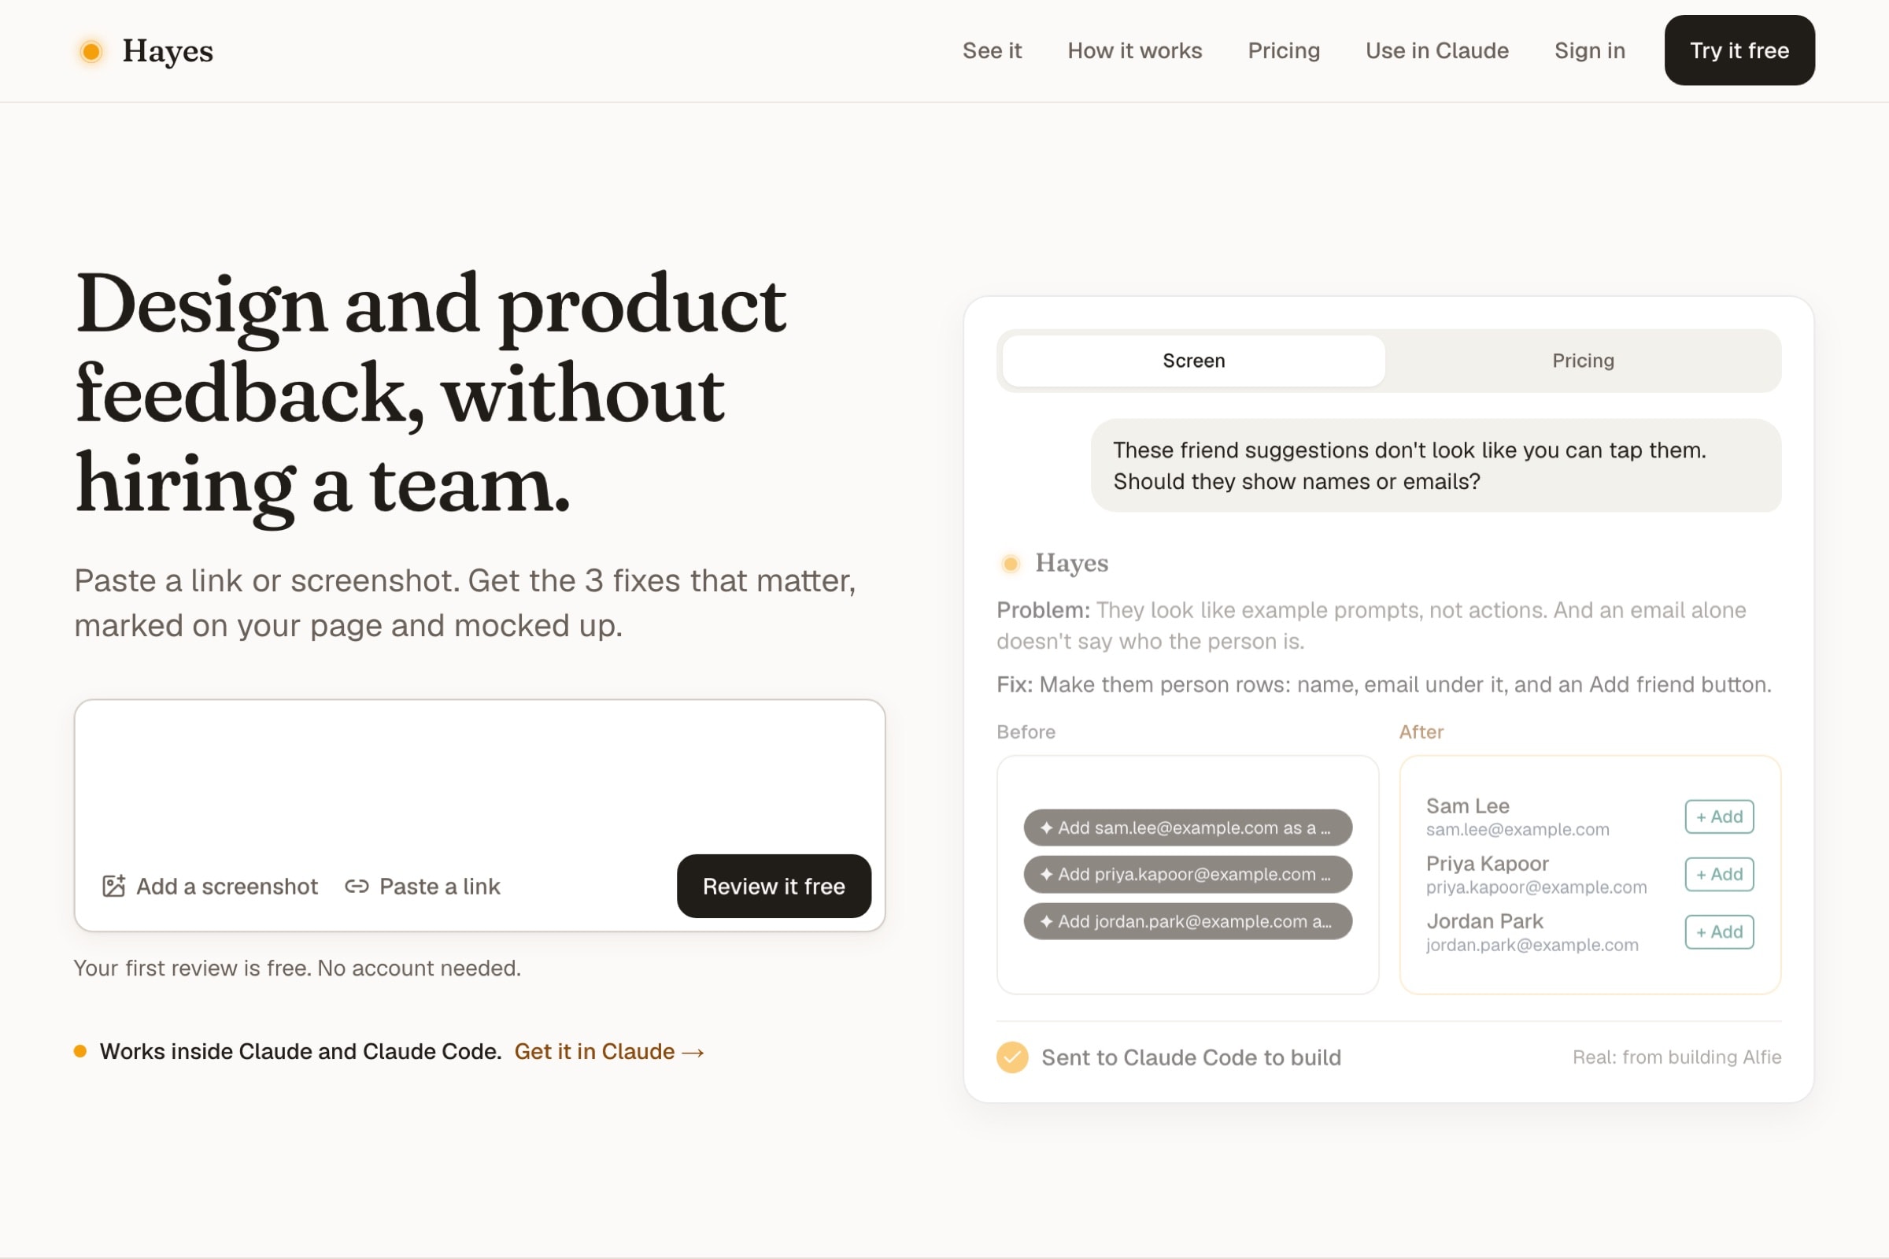This screenshot has width=1889, height=1259.
Task: Go to Pricing in the top navigation
Action: tap(1284, 50)
